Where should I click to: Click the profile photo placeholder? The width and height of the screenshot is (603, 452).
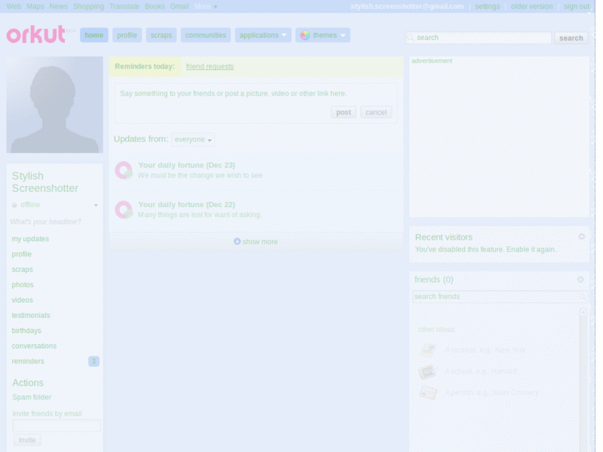pos(54,105)
